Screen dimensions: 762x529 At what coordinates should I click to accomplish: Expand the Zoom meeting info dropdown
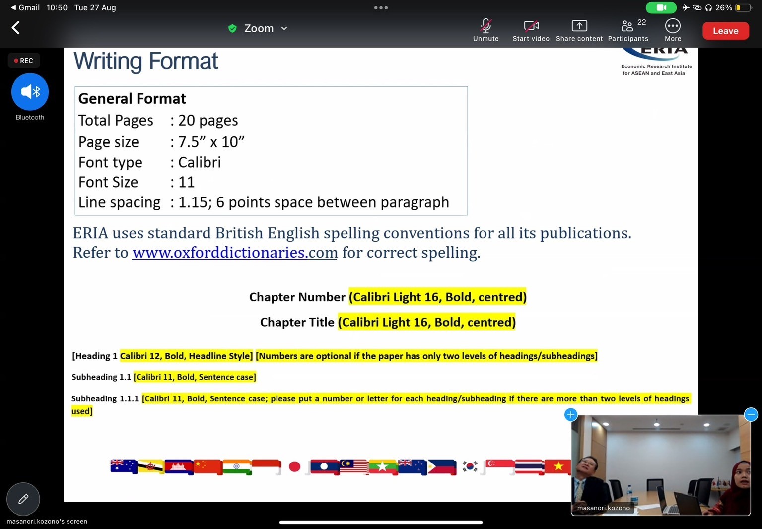click(x=284, y=28)
